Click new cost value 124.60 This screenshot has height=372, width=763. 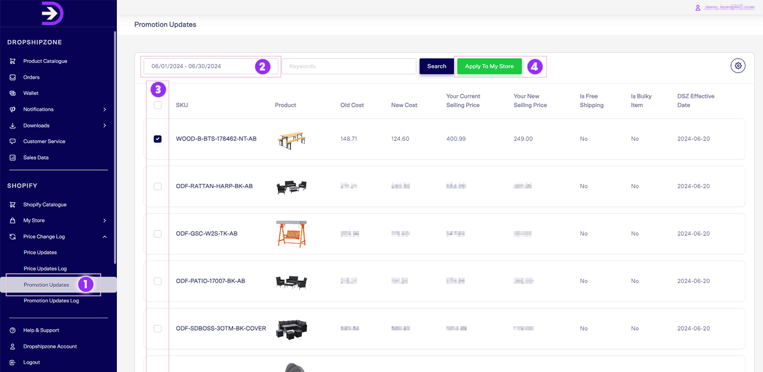point(400,139)
